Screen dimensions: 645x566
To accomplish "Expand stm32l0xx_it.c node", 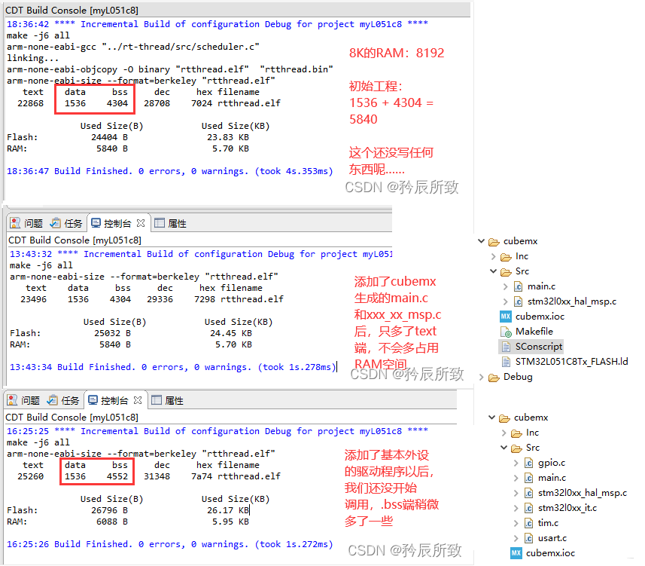I will [516, 508].
